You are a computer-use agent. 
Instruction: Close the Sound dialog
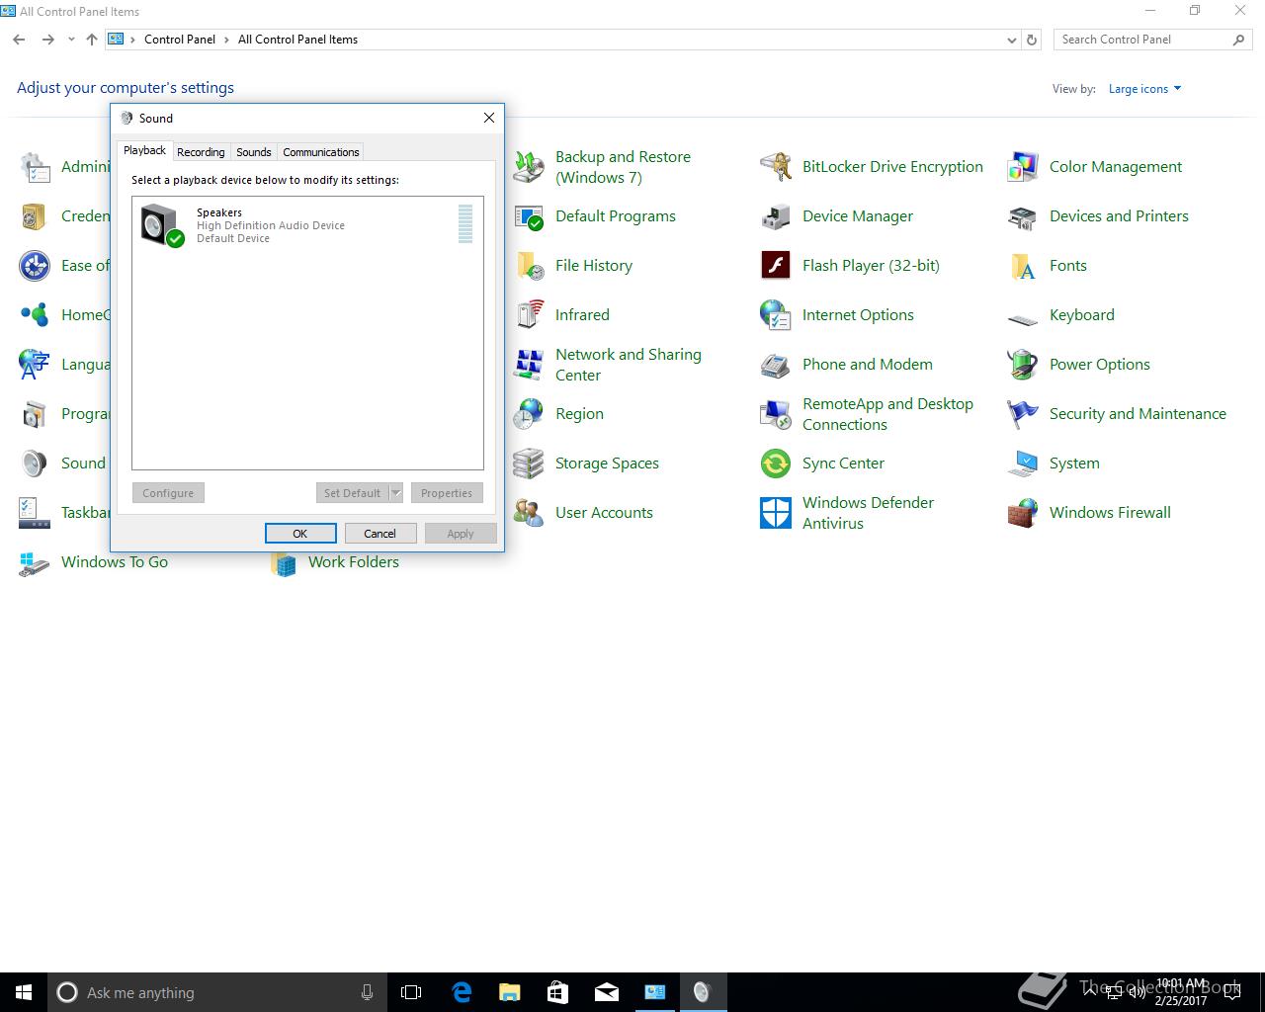[488, 118]
